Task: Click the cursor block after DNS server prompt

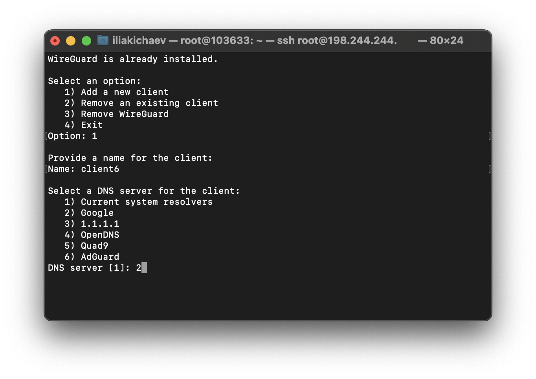Action: point(144,268)
